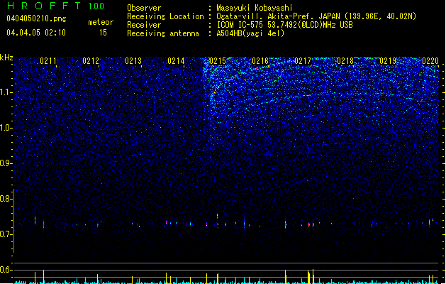Viewport: 446px width, 284px height.
Task: Click the 1.0 kHz axis label
Action: pos(6,128)
